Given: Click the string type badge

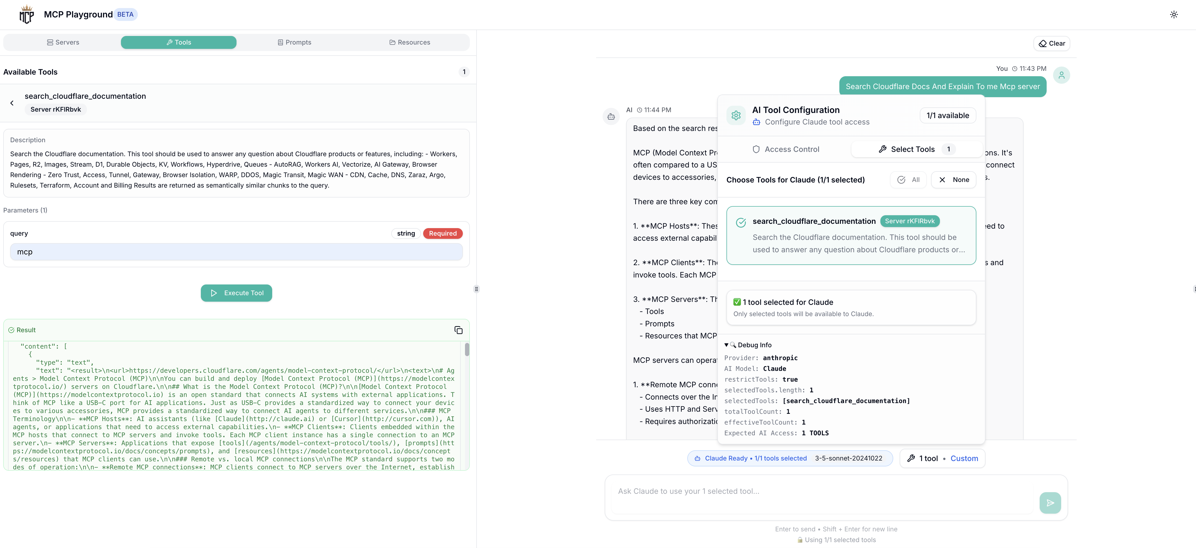Looking at the screenshot, I should [406, 233].
